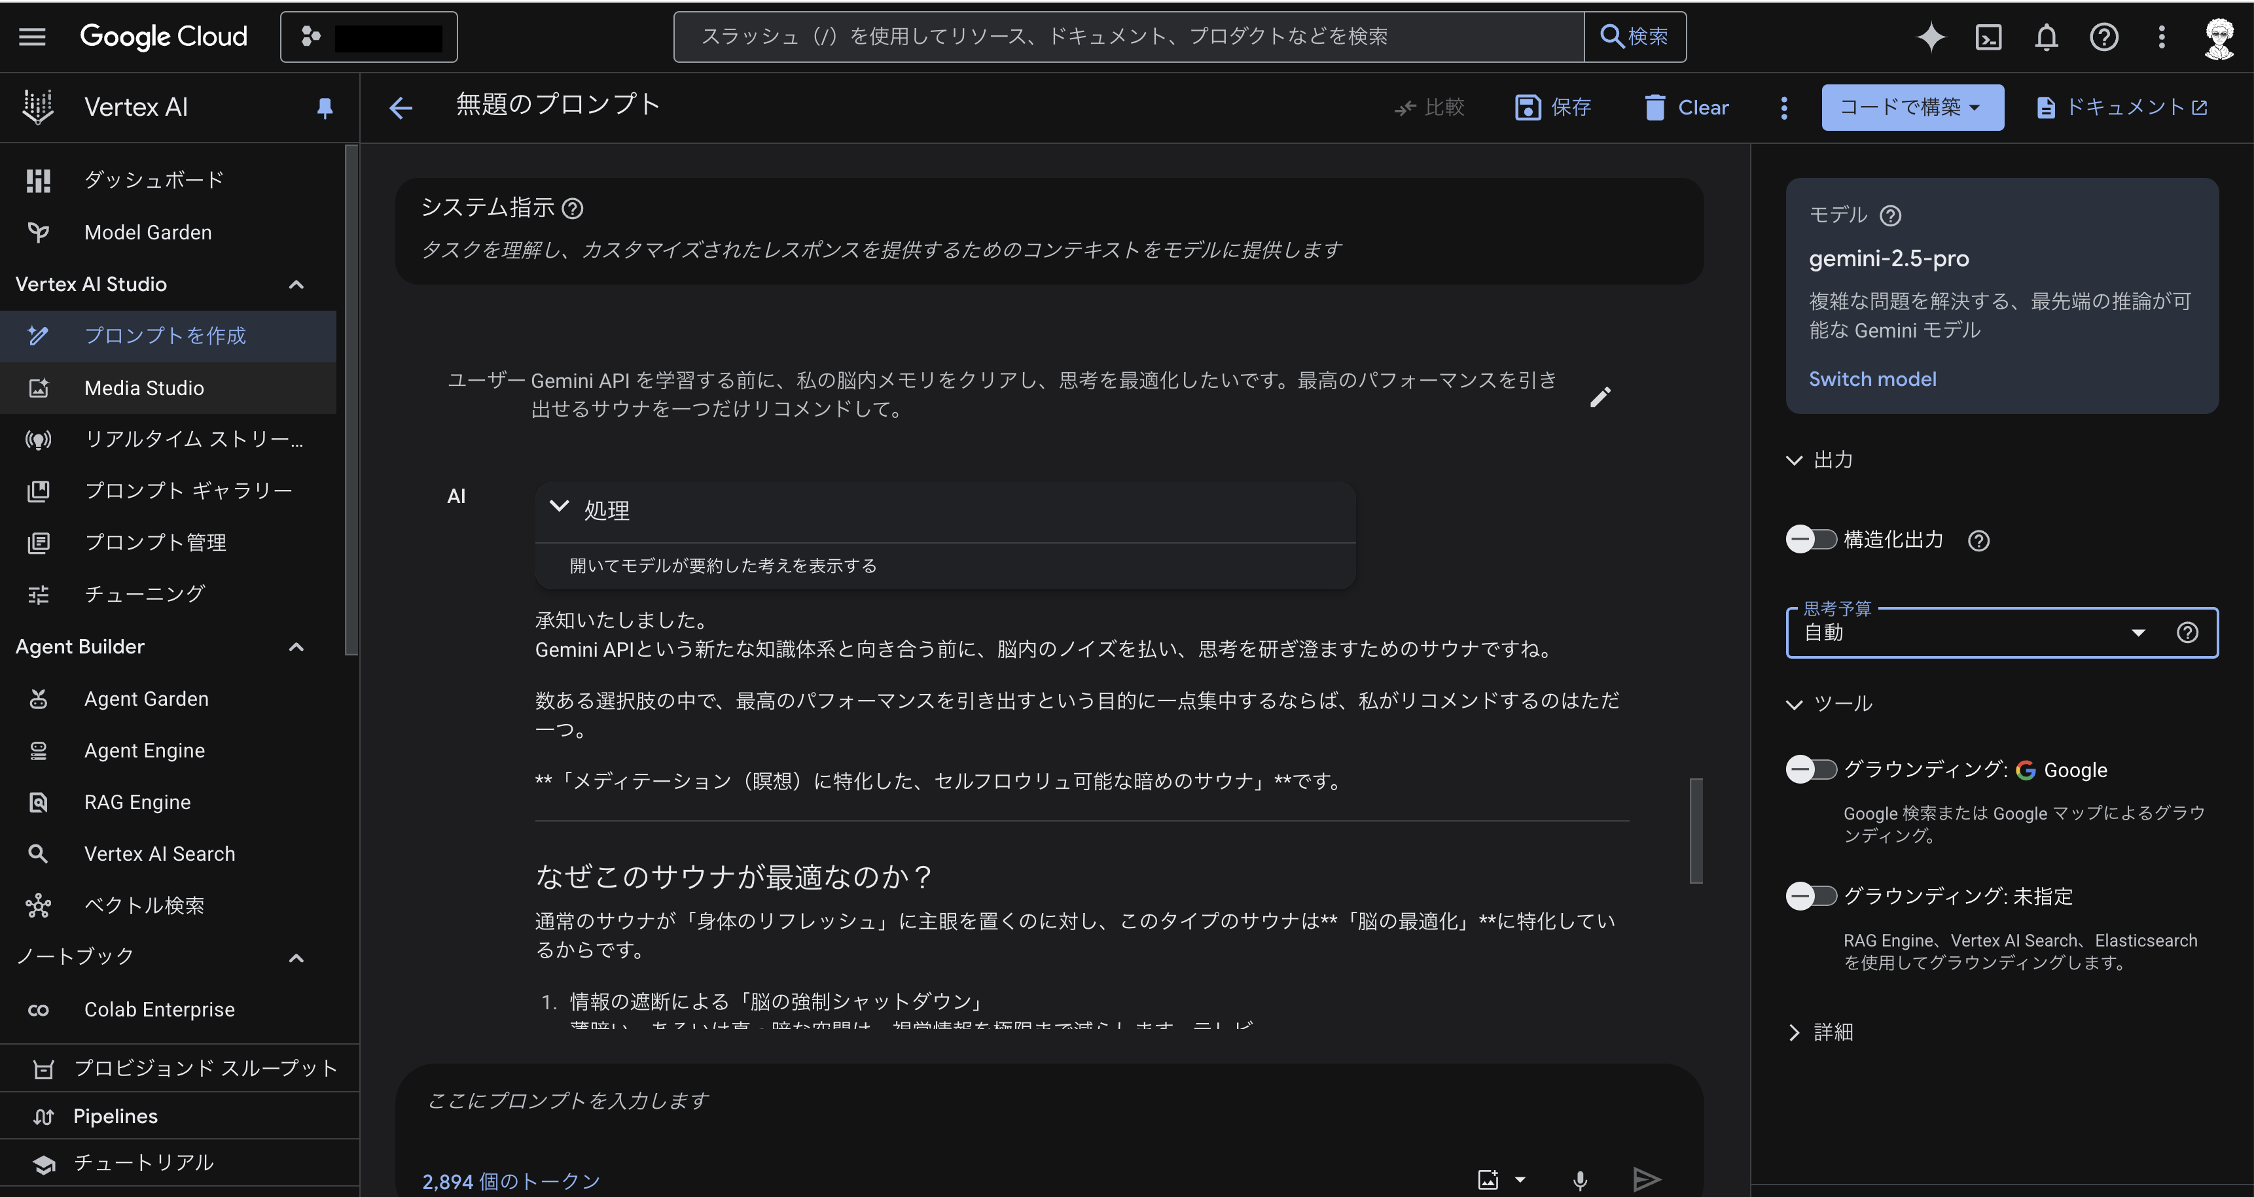The height and width of the screenshot is (1197, 2254).
Task: Click the microphone icon in prompt box
Action: tap(1579, 1179)
